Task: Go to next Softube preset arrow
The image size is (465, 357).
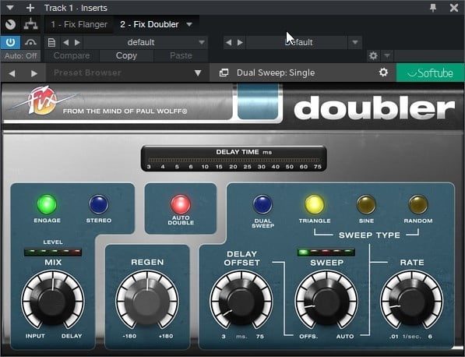Action: (x=34, y=73)
